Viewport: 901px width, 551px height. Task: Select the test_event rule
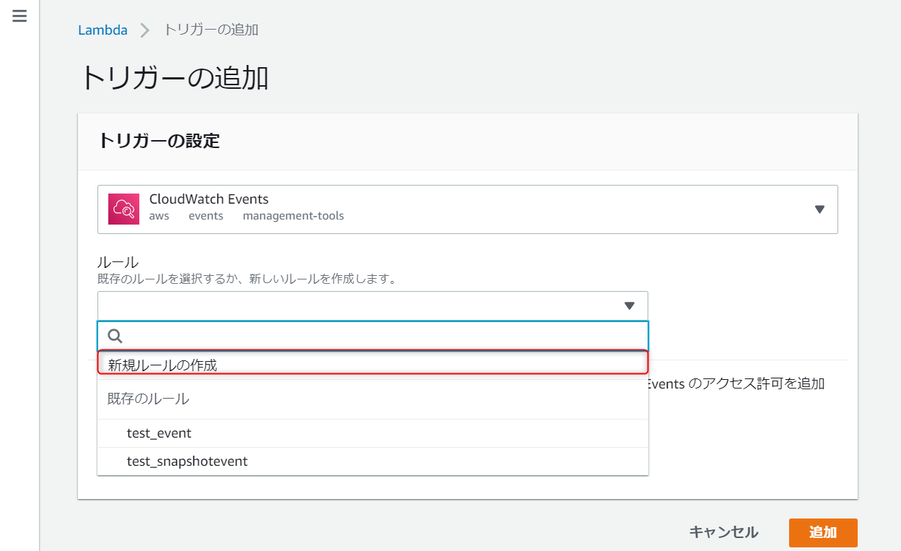pos(373,433)
